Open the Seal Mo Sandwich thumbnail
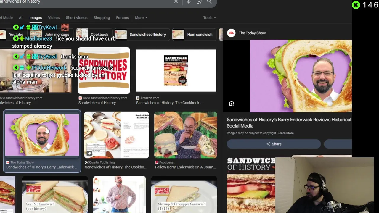The width and height of the screenshot is (379, 213). coord(55,194)
